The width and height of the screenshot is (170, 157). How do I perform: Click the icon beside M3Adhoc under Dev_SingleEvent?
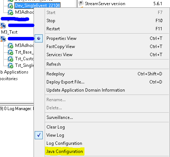(x=10, y=12)
